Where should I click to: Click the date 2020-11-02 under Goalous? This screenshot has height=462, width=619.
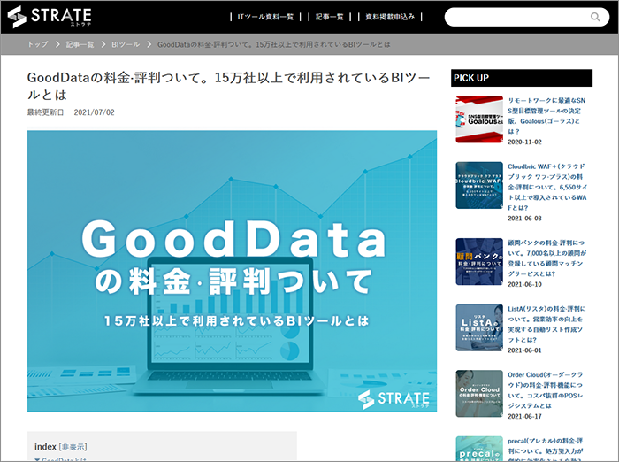pos(524,142)
